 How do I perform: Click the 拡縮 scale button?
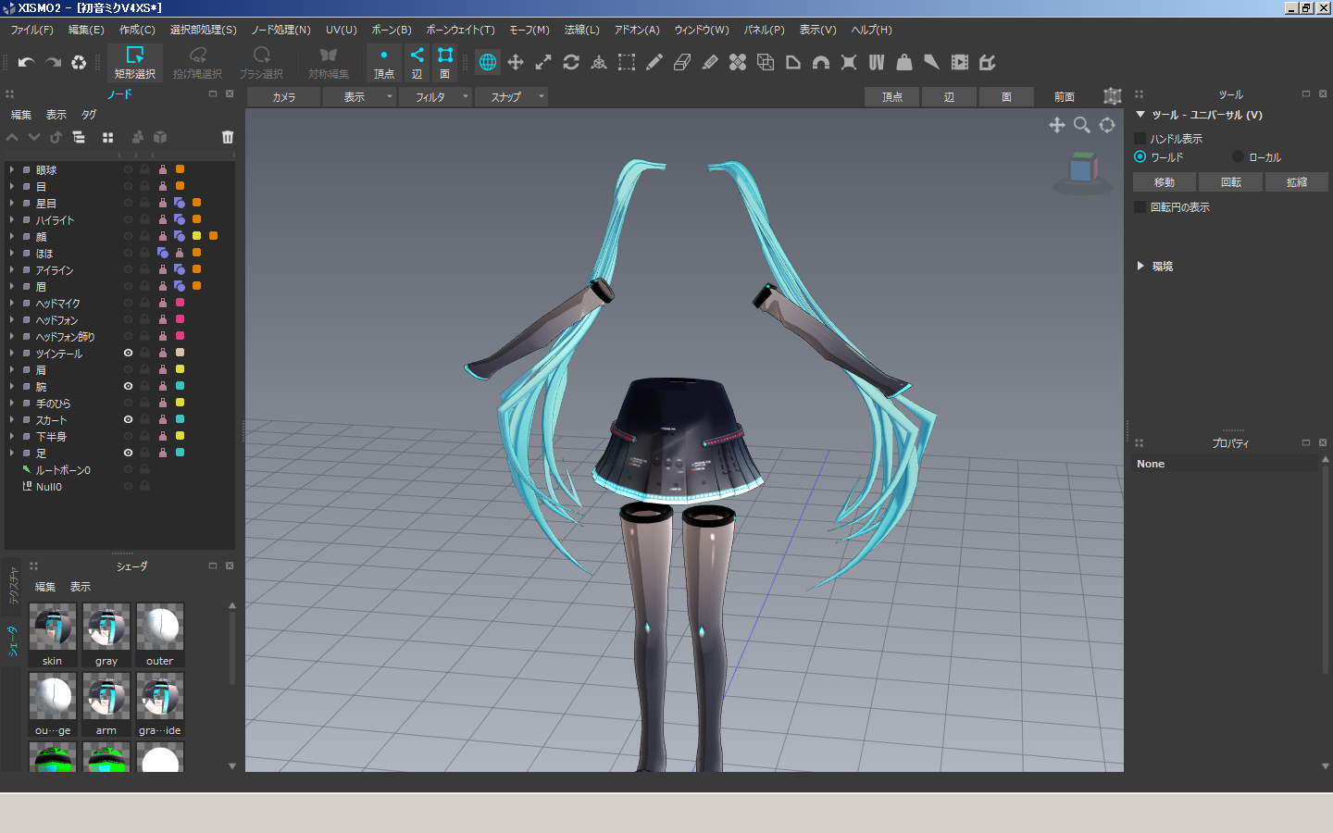coord(1297,182)
